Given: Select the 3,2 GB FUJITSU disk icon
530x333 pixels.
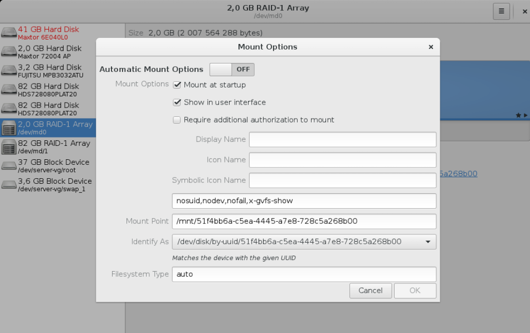Looking at the screenshot, I should pyautogui.click(x=9, y=71).
